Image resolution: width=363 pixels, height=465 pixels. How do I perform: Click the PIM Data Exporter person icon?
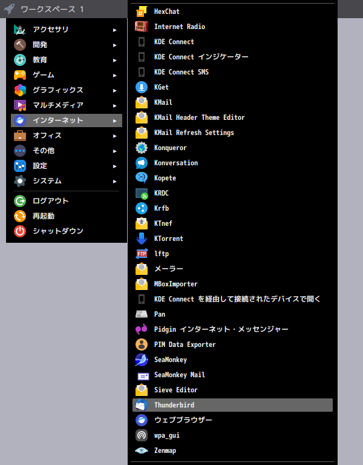pyautogui.click(x=142, y=345)
